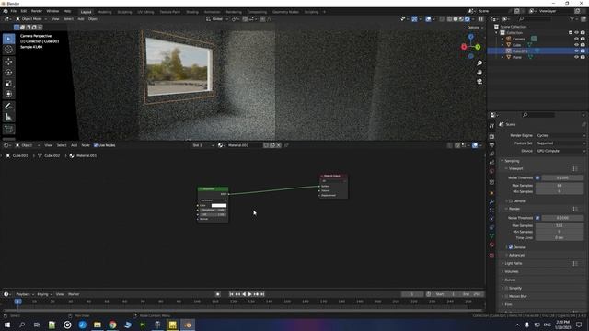Open the Tool properties tab icon

tap(491, 126)
